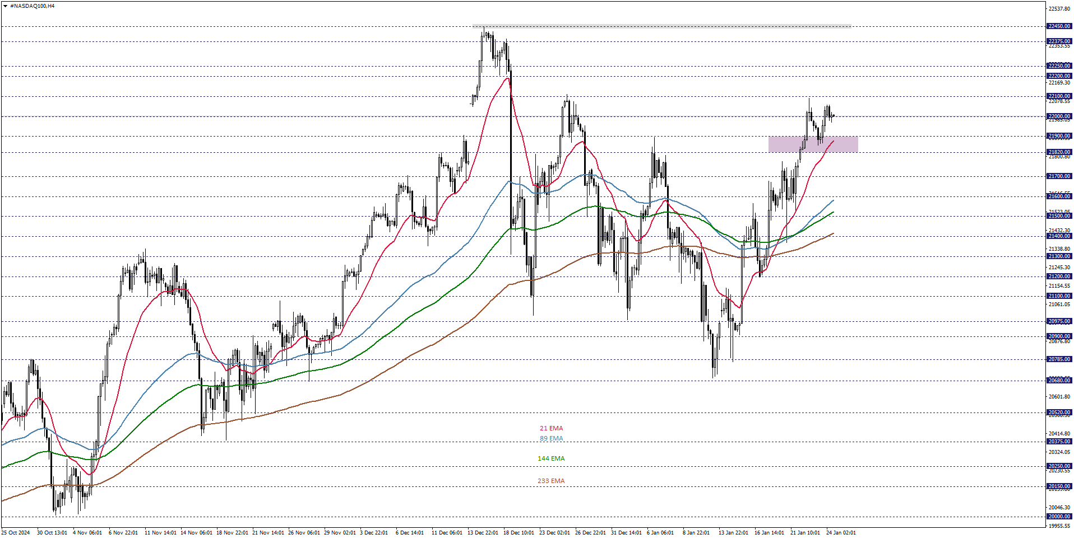Viewport: 1074px width, 539px height.
Task: Select the 22375.00 price level label
Action: coord(1059,41)
